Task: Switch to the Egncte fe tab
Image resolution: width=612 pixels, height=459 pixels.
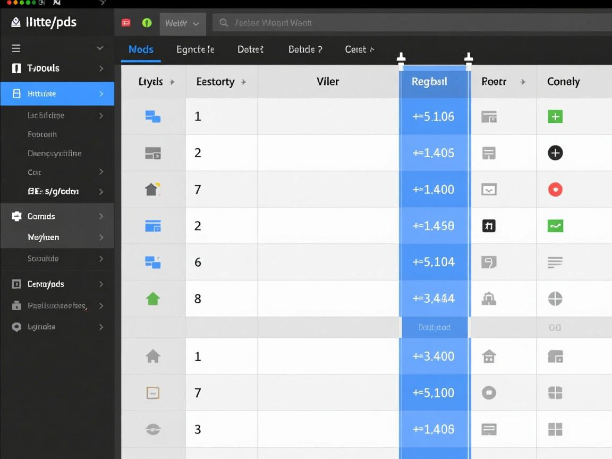Action: coord(195,49)
